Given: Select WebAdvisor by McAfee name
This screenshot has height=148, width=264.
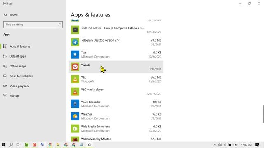Looking at the screenshot, I should (x=96, y=139).
